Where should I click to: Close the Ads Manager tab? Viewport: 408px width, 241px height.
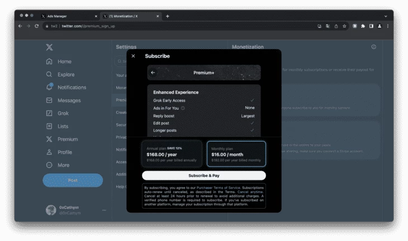click(x=96, y=16)
